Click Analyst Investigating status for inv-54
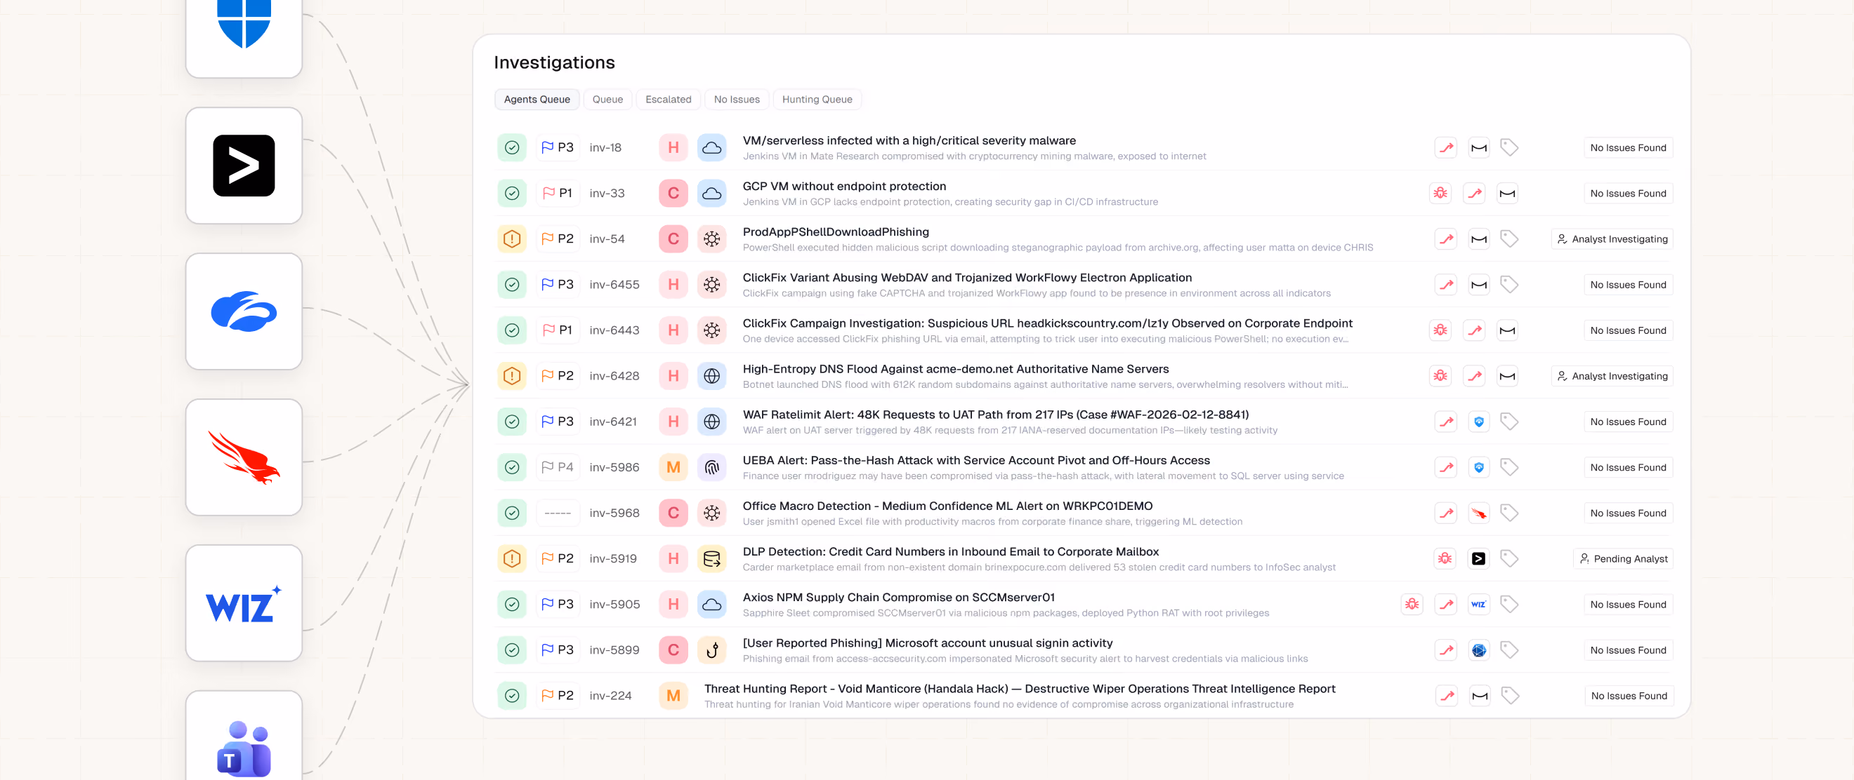The image size is (1854, 780). coord(1612,238)
